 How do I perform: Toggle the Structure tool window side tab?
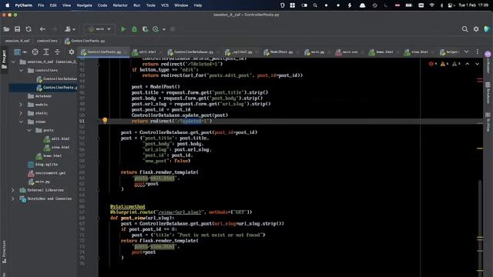click(4, 252)
